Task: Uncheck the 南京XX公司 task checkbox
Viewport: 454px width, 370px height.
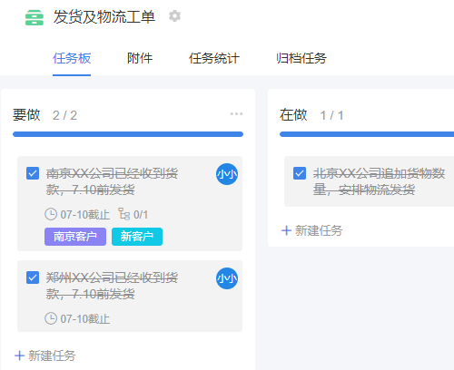Action: point(33,173)
